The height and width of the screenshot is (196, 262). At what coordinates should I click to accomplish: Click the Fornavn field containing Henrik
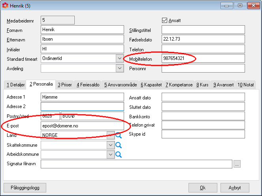coord(82,30)
